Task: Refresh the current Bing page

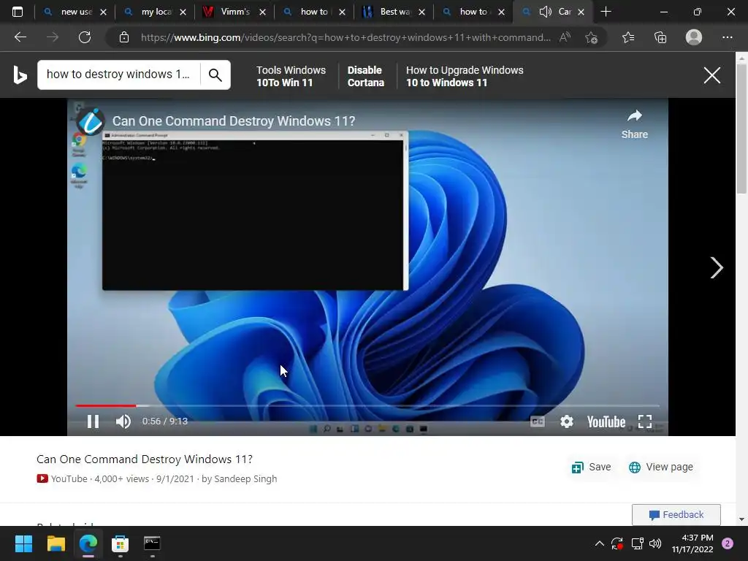Action: click(x=85, y=37)
